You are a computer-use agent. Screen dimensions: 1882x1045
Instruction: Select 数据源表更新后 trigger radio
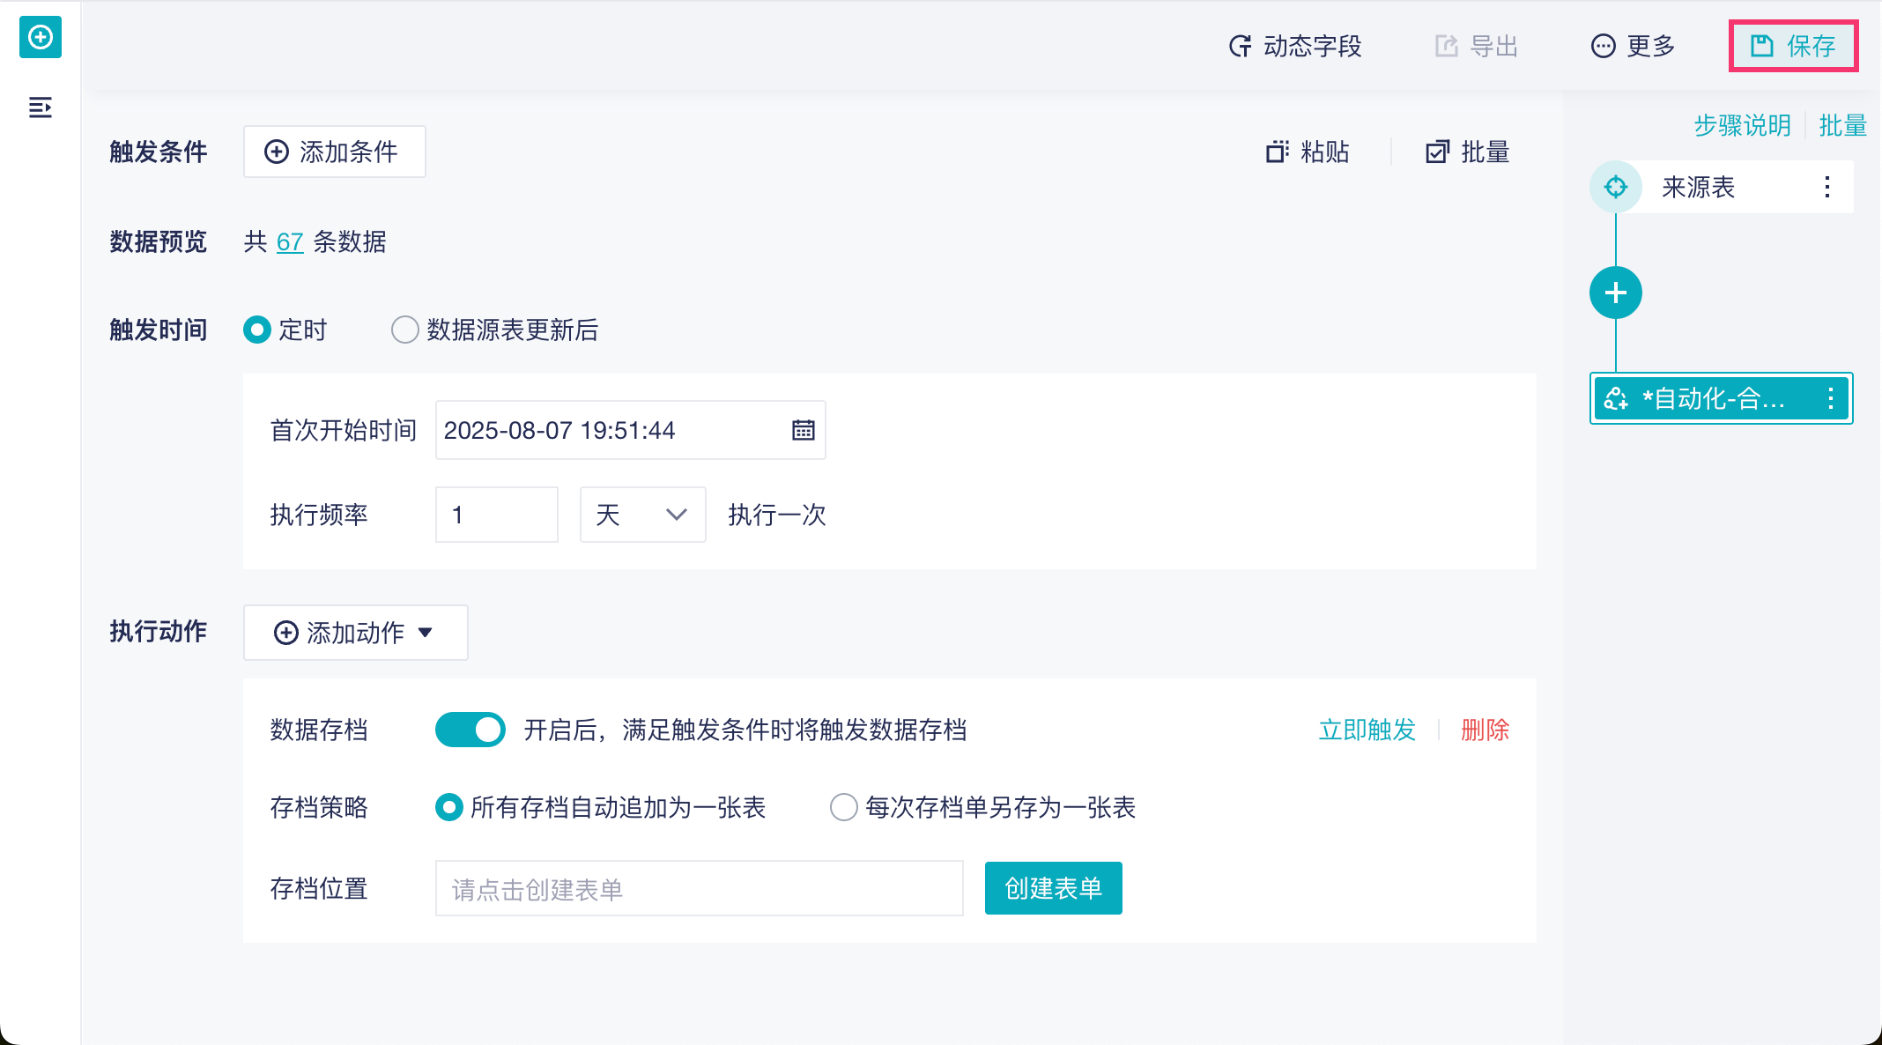[405, 330]
